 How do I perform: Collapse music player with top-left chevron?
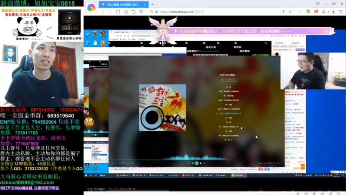coord(112,59)
